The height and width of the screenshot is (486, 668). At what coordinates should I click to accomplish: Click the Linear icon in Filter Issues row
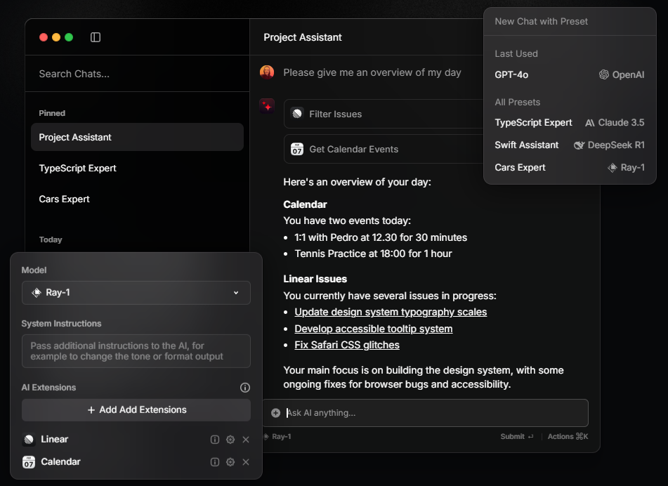coord(297,114)
